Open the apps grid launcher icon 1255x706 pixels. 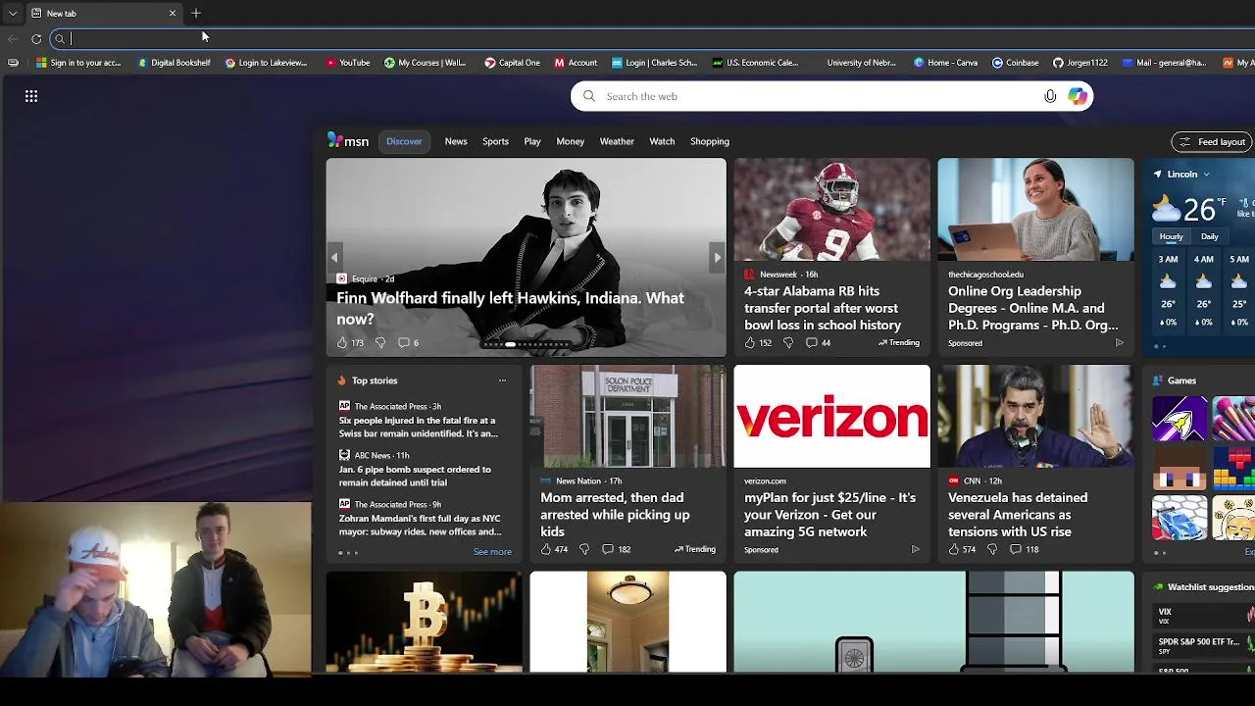point(31,96)
